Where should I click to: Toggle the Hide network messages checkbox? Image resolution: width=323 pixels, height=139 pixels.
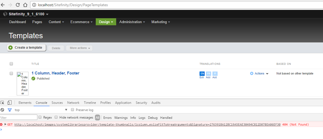pyautogui.click(x=56, y=117)
